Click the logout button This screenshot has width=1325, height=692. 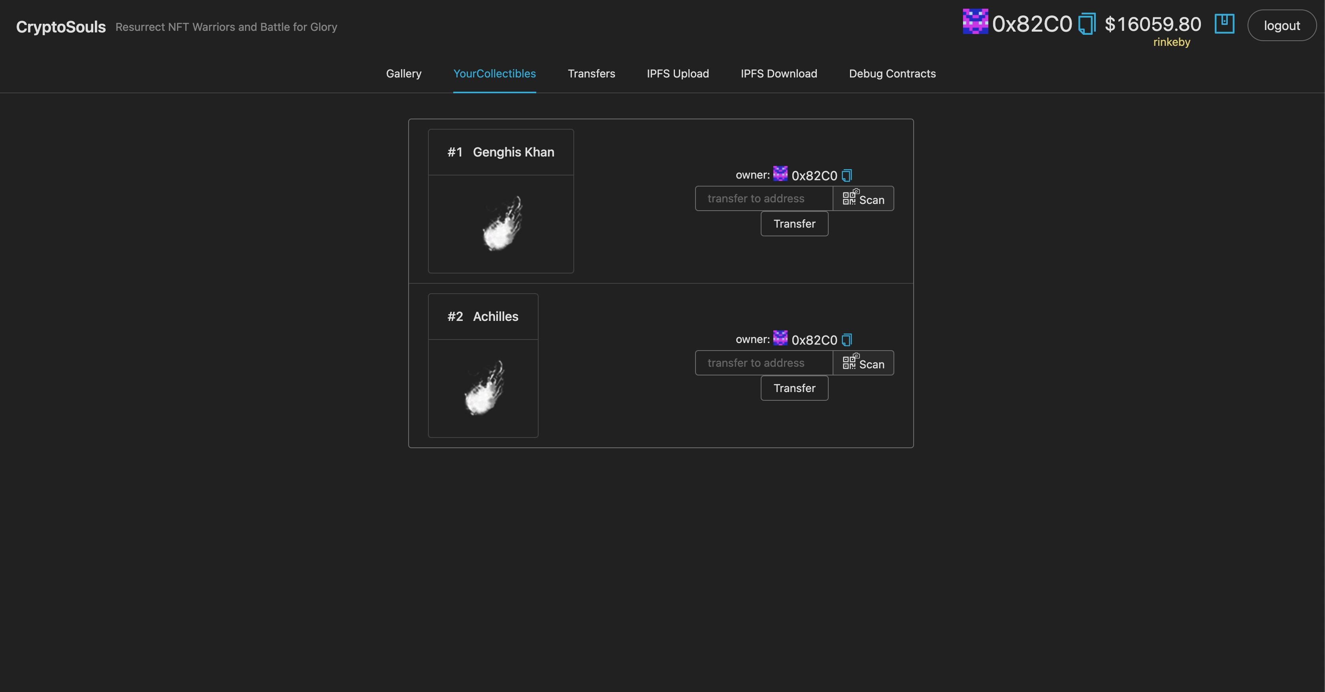pos(1282,25)
